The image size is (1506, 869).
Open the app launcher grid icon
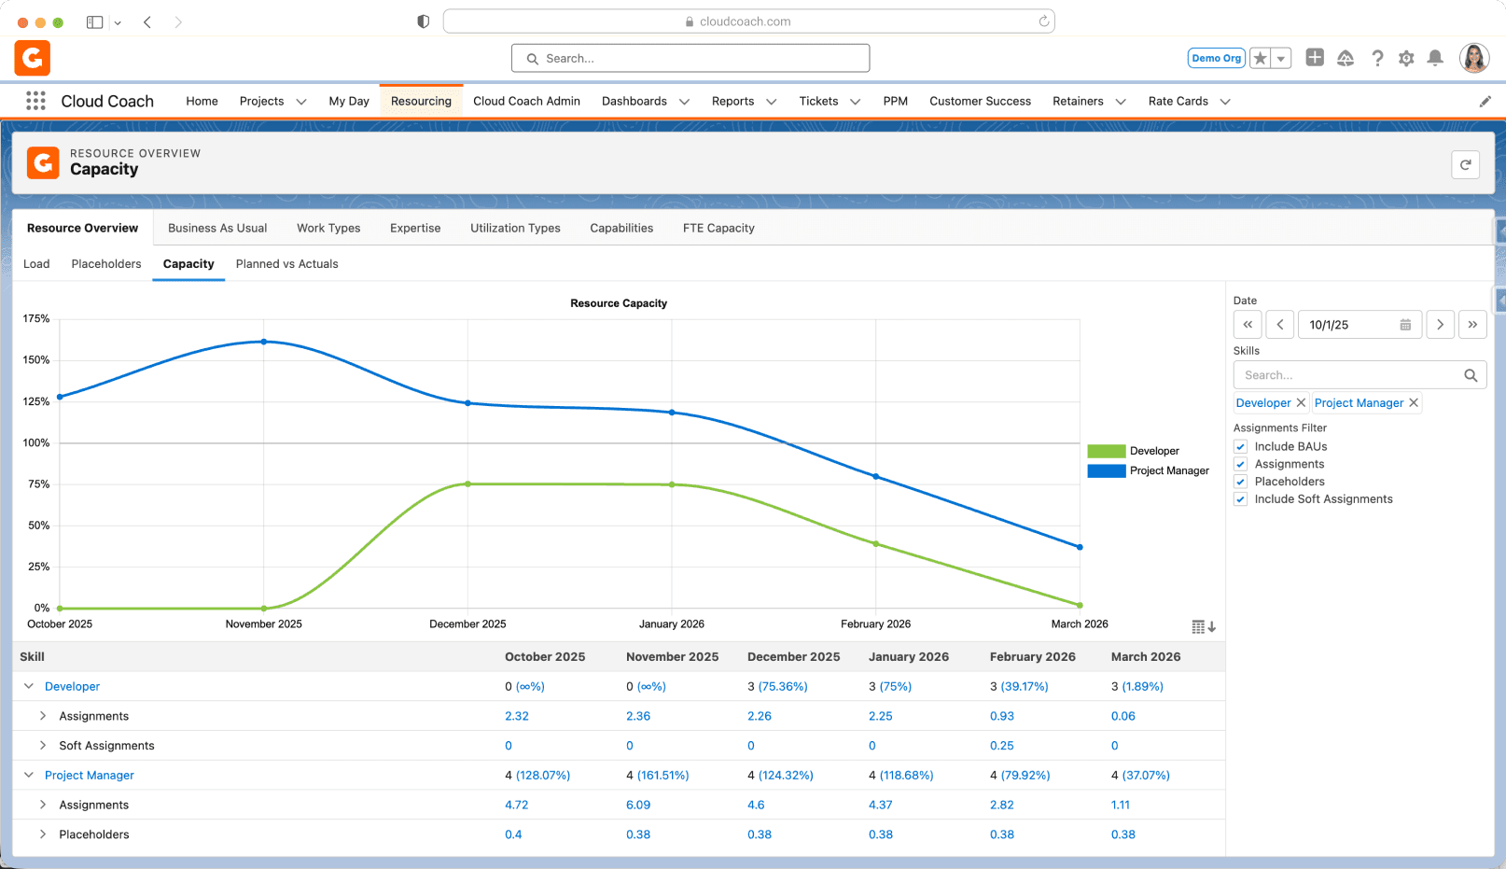(35, 101)
